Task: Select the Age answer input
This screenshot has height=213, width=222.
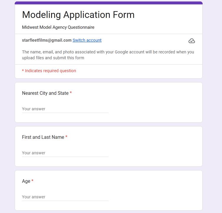Action: tap(65, 197)
